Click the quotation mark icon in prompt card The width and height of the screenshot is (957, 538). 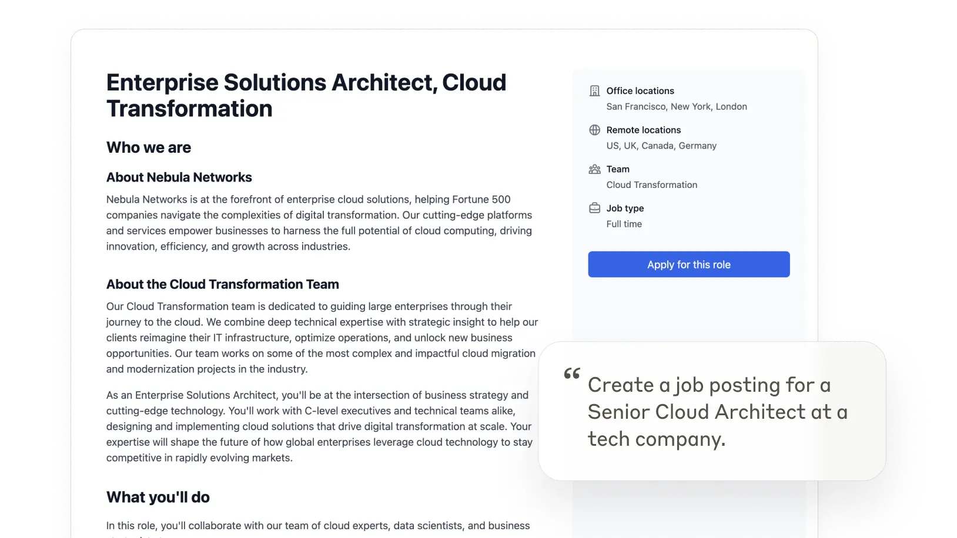coord(572,374)
